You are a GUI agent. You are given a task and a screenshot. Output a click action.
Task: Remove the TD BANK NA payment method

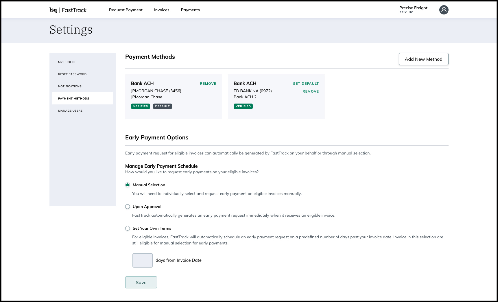tap(311, 91)
